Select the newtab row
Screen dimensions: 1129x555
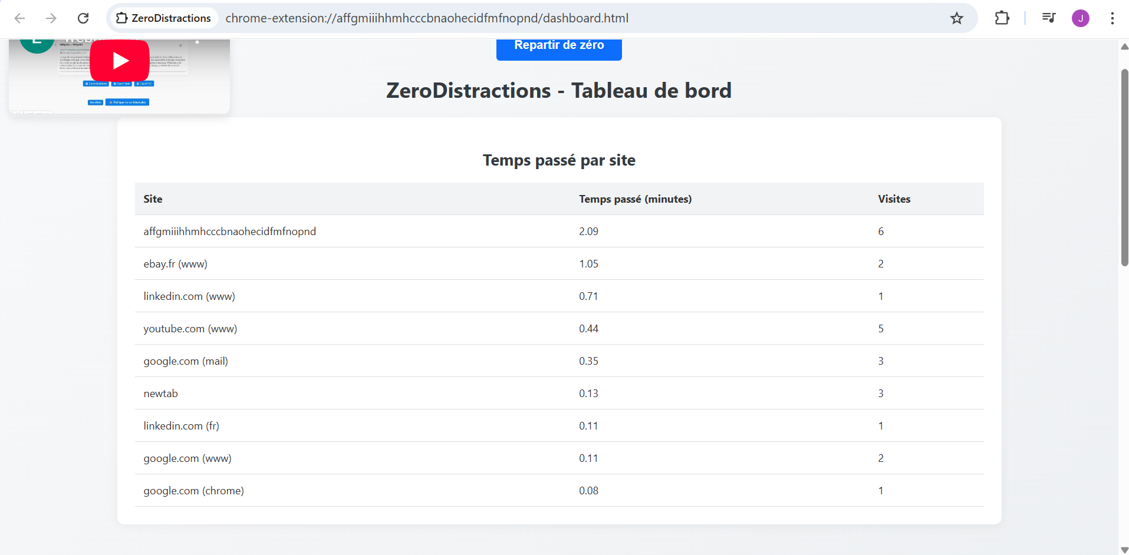coord(559,393)
